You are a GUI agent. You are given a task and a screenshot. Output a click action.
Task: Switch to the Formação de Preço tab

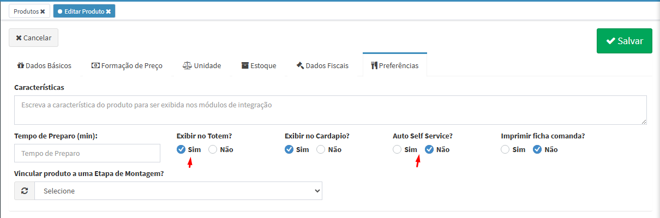127,65
